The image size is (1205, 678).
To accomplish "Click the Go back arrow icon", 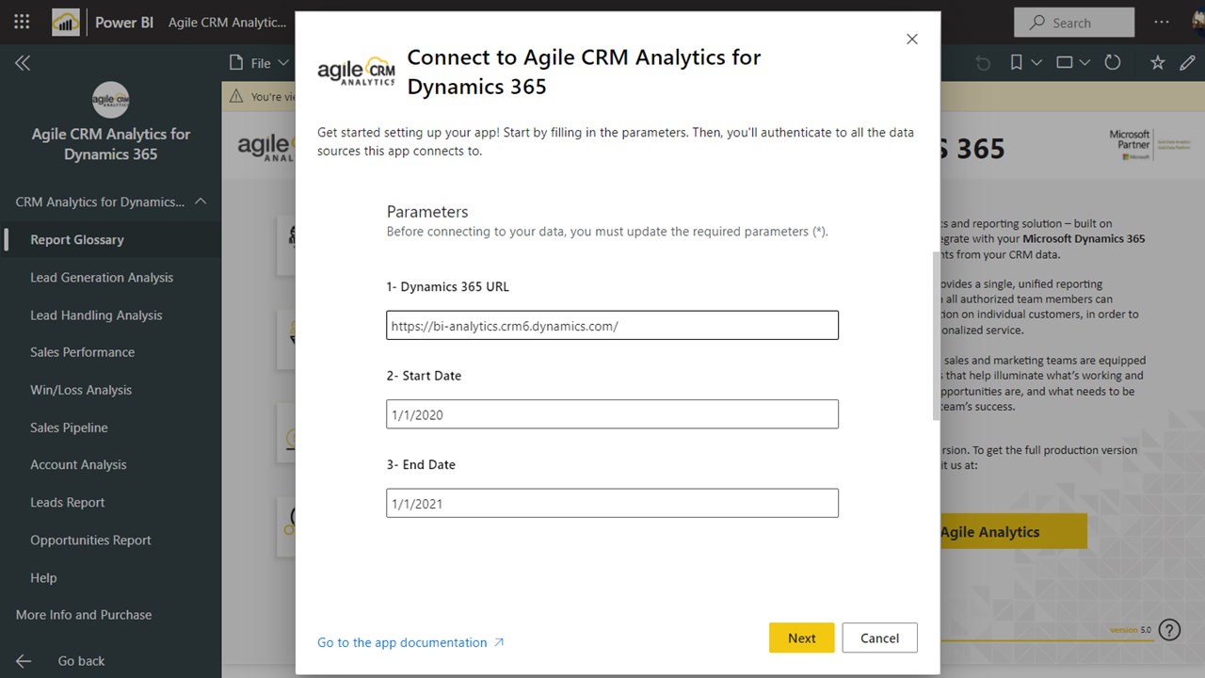I will click(x=23, y=661).
